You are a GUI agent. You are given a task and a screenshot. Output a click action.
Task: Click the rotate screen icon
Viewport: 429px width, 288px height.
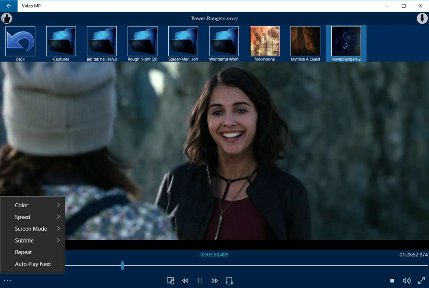click(229, 281)
